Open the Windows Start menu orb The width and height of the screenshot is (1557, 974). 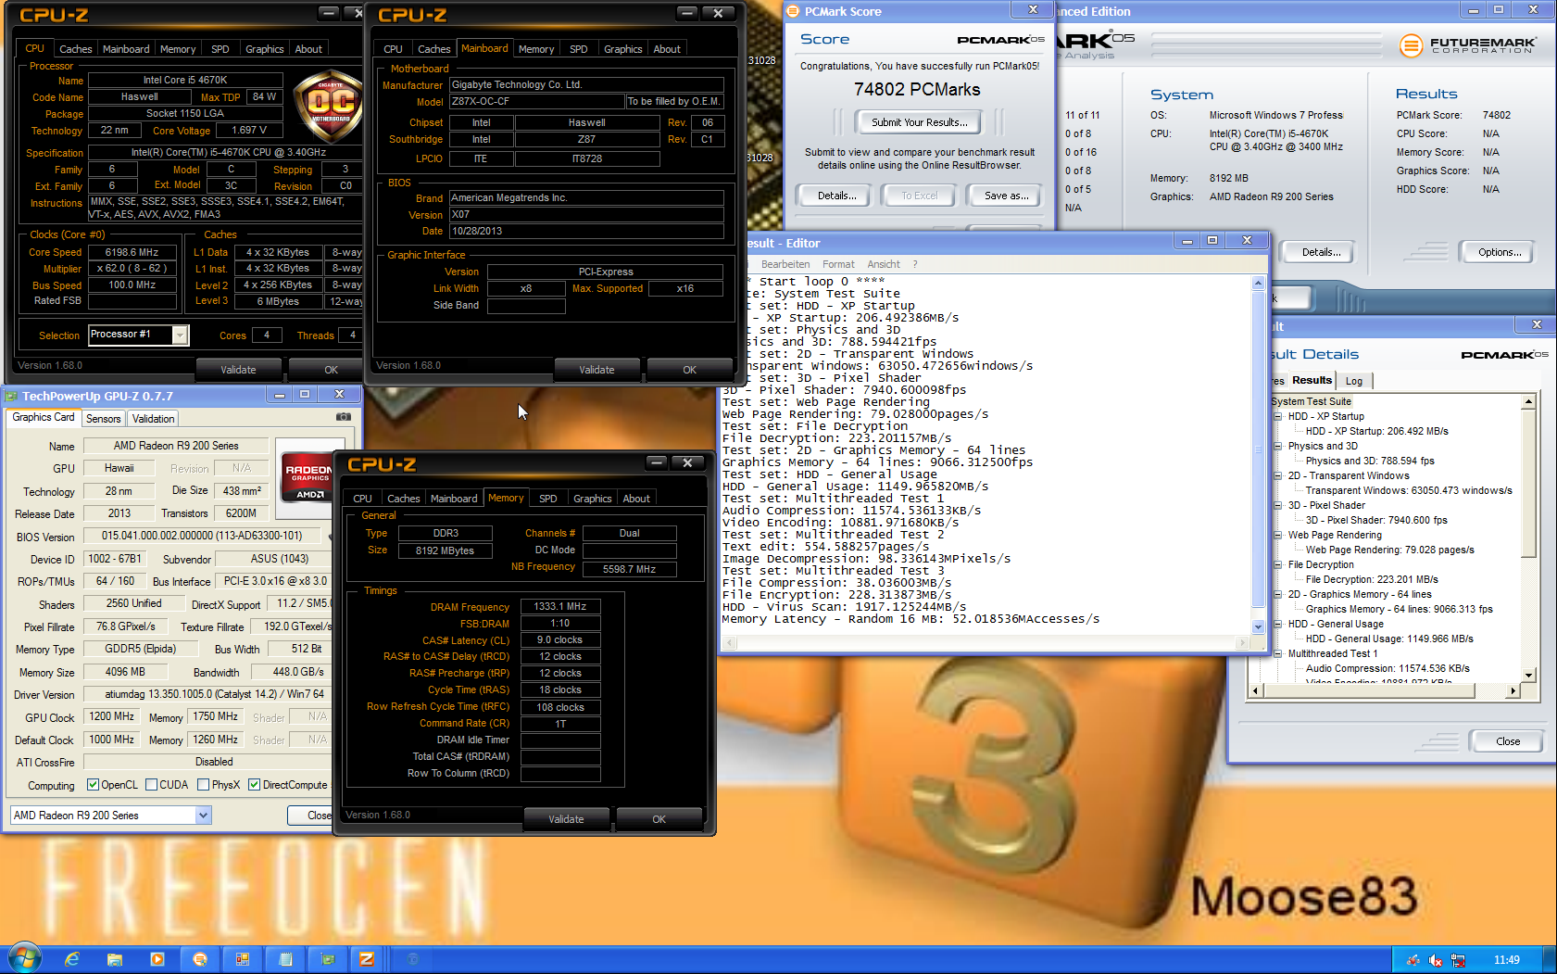[x=25, y=958]
